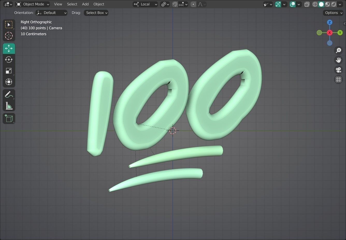Click the 'Right Orthographic' view label
Image resolution: width=346 pixels, height=240 pixels.
pyautogui.click(x=36, y=22)
